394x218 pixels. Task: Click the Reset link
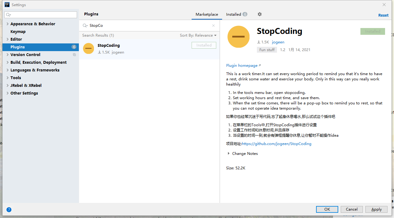[x=383, y=15]
